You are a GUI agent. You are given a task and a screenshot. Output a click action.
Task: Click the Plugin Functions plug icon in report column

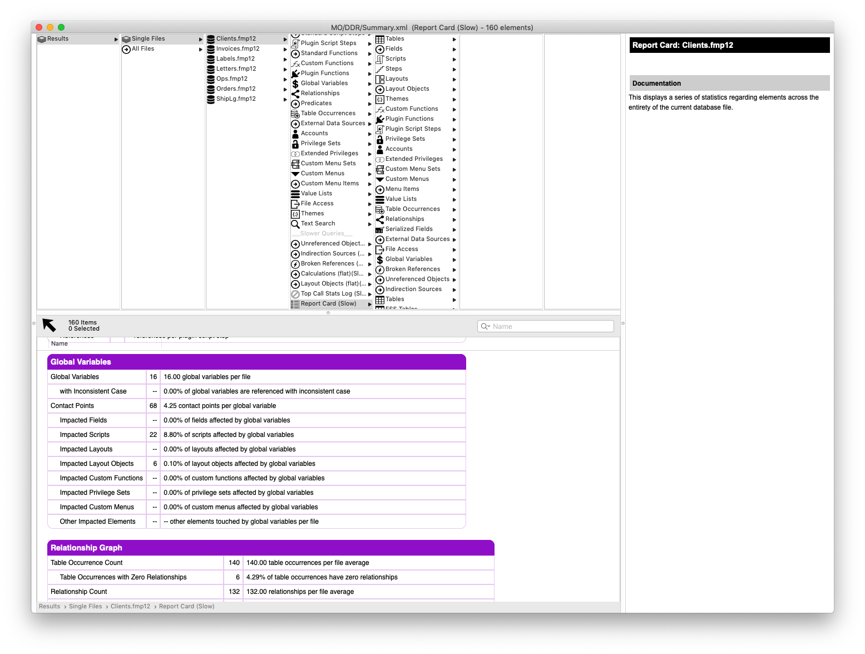tap(380, 119)
